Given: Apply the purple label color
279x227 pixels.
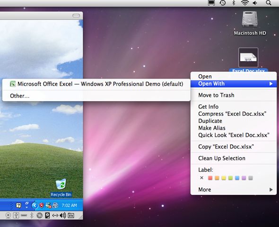Looking at the screenshot, I should click(x=244, y=178).
